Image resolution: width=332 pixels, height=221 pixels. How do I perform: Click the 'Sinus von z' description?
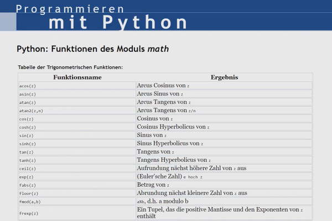click(152, 135)
